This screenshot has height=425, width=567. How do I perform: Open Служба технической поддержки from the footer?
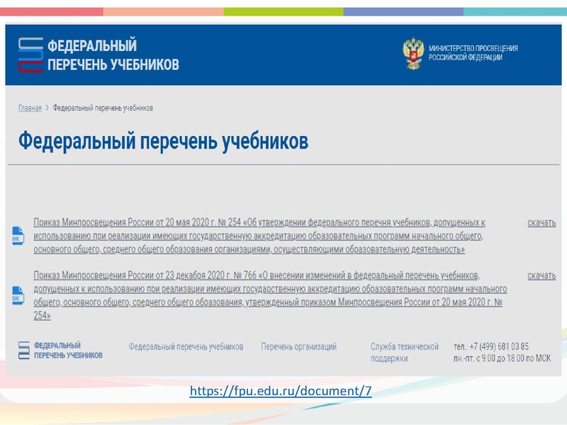pyautogui.click(x=404, y=352)
